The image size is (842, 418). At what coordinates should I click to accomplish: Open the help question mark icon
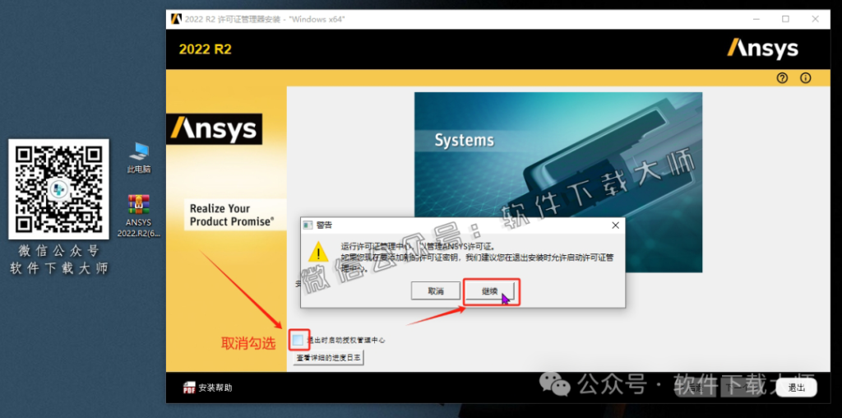pyautogui.click(x=782, y=78)
